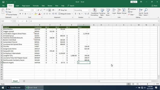Add a new sheet with plus button
Screen dimensions: 160x90
click(24, 81)
